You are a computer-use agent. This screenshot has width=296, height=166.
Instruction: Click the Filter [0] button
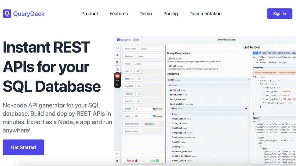tap(129, 94)
